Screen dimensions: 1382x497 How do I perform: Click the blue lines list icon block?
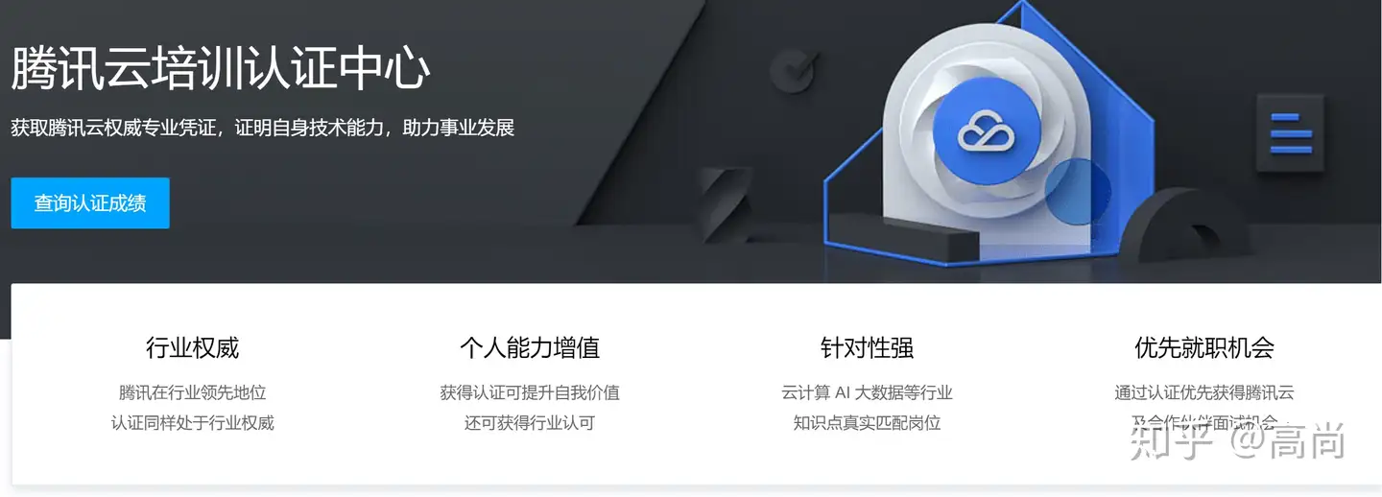(x=1291, y=133)
